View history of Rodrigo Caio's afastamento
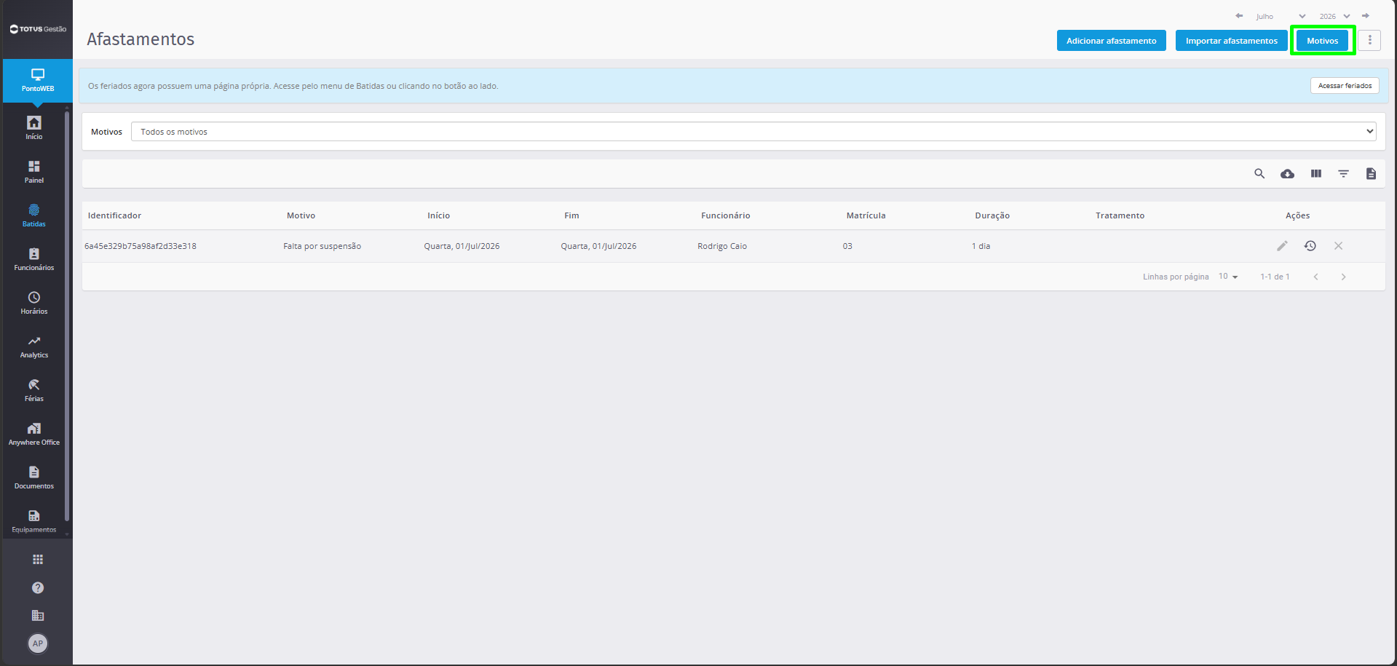This screenshot has height=666, width=1397. point(1310,246)
